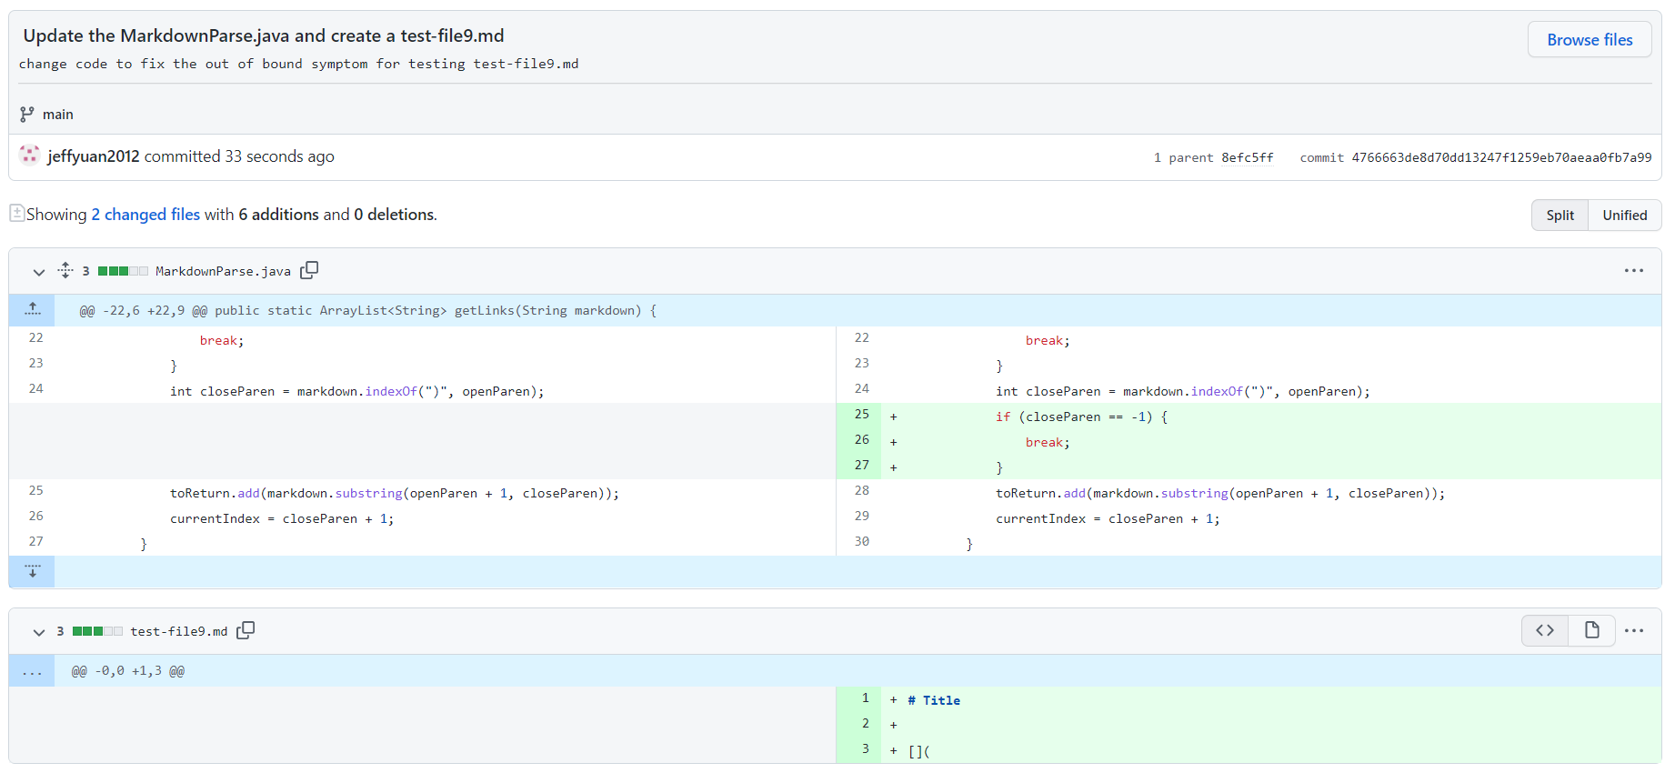Image resolution: width=1675 pixels, height=773 pixels.
Task: Copy test-file9.md file path
Action: 246,630
